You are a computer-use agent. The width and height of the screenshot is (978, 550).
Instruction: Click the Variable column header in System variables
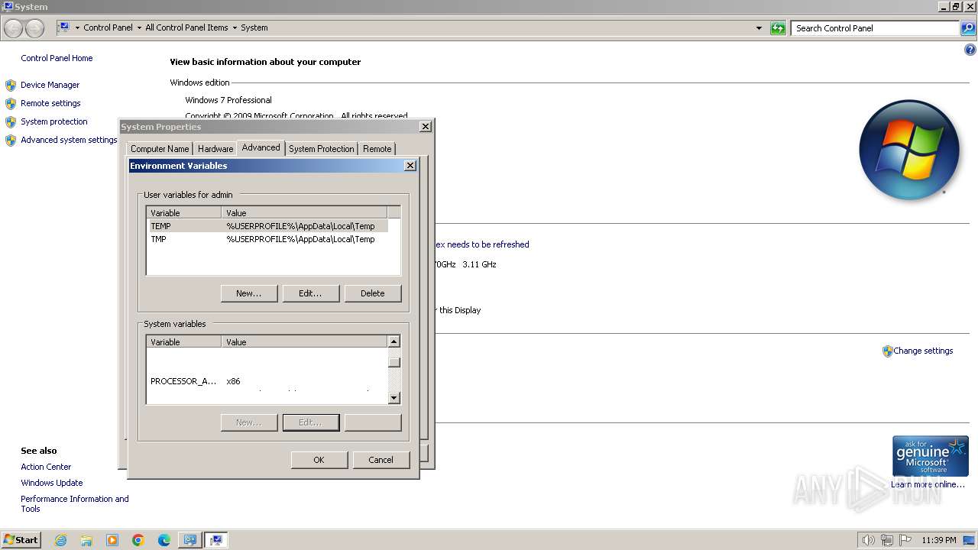coord(184,342)
